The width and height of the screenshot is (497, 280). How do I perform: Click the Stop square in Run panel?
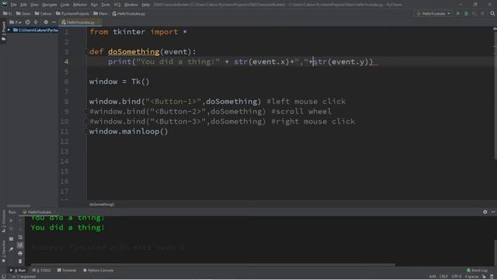(11, 229)
